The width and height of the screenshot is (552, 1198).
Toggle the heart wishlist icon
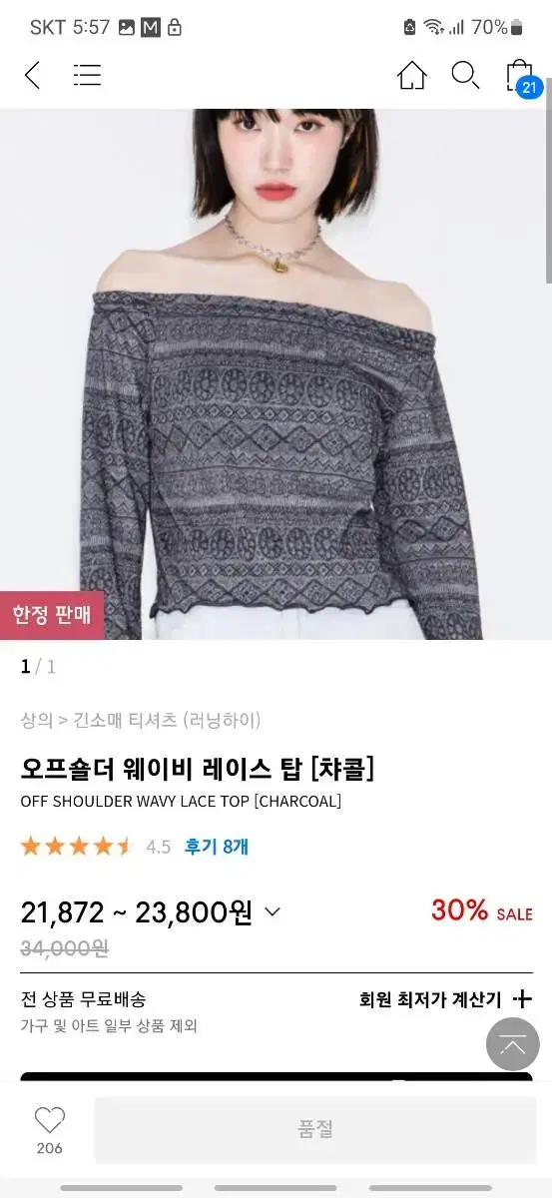point(49,1120)
